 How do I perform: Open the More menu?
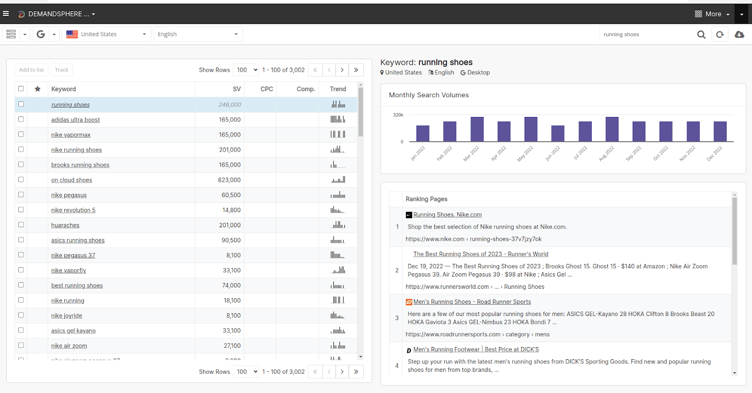713,14
